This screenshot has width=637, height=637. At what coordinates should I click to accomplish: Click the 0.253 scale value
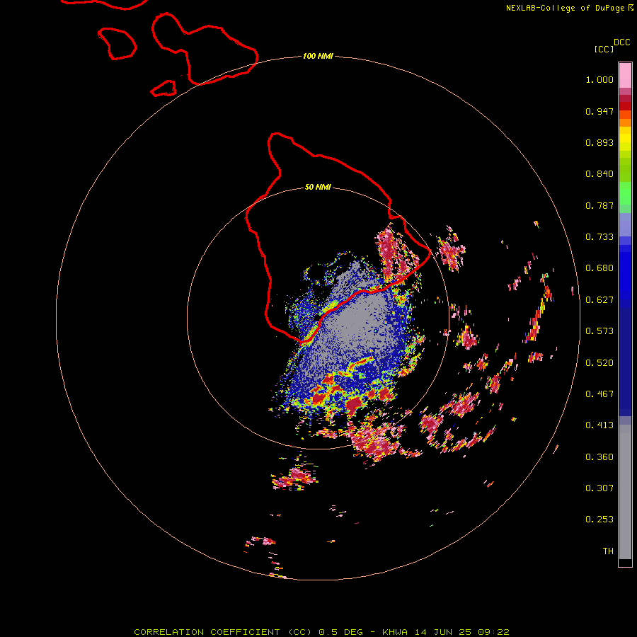click(599, 520)
